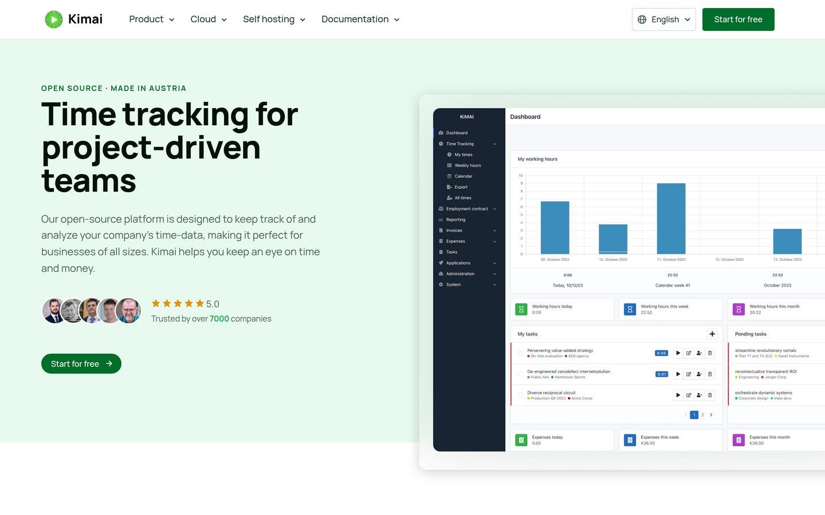Go to next page of My tasks

click(x=711, y=415)
